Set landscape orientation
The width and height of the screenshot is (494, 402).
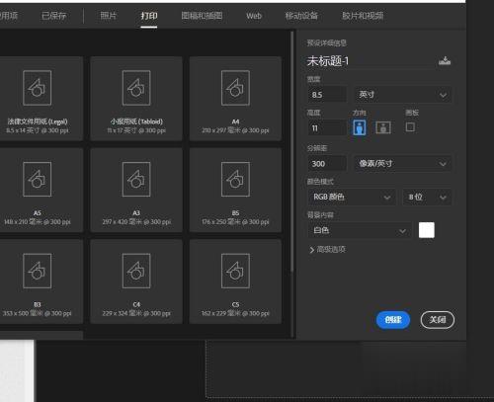click(383, 127)
